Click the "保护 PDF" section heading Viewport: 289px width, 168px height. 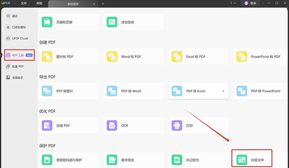click(x=48, y=146)
